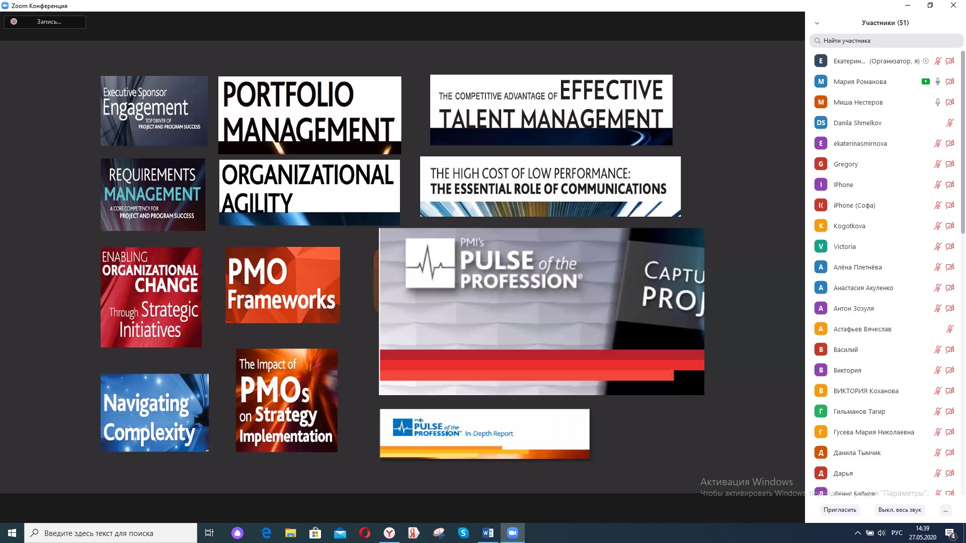
Task: Click muted mic icon for Виктория
Action: coord(938,370)
